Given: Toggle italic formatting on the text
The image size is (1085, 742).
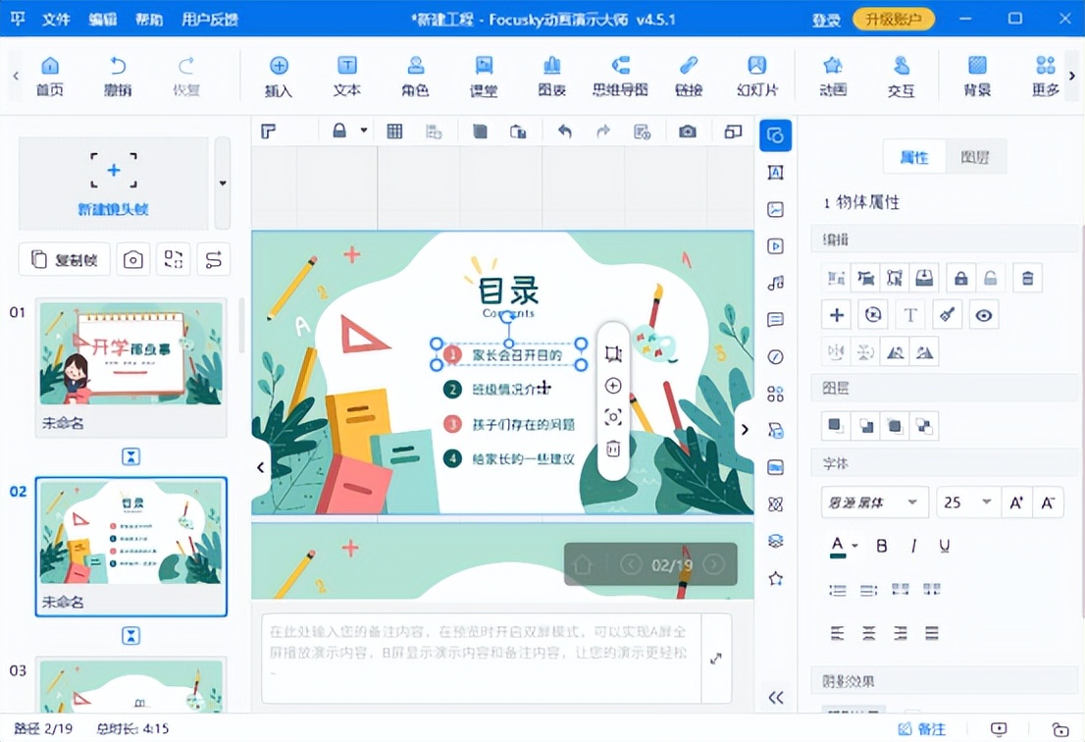Looking at the screenshot, I should (x=912, y=545).
